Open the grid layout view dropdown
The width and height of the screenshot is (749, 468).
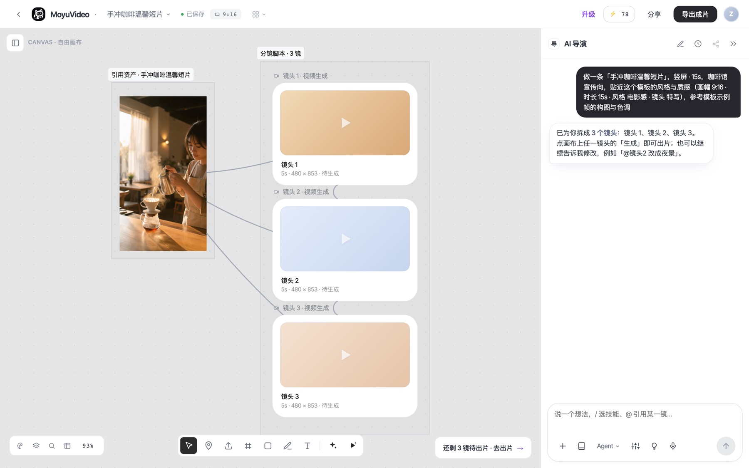[x=259, y=14]
